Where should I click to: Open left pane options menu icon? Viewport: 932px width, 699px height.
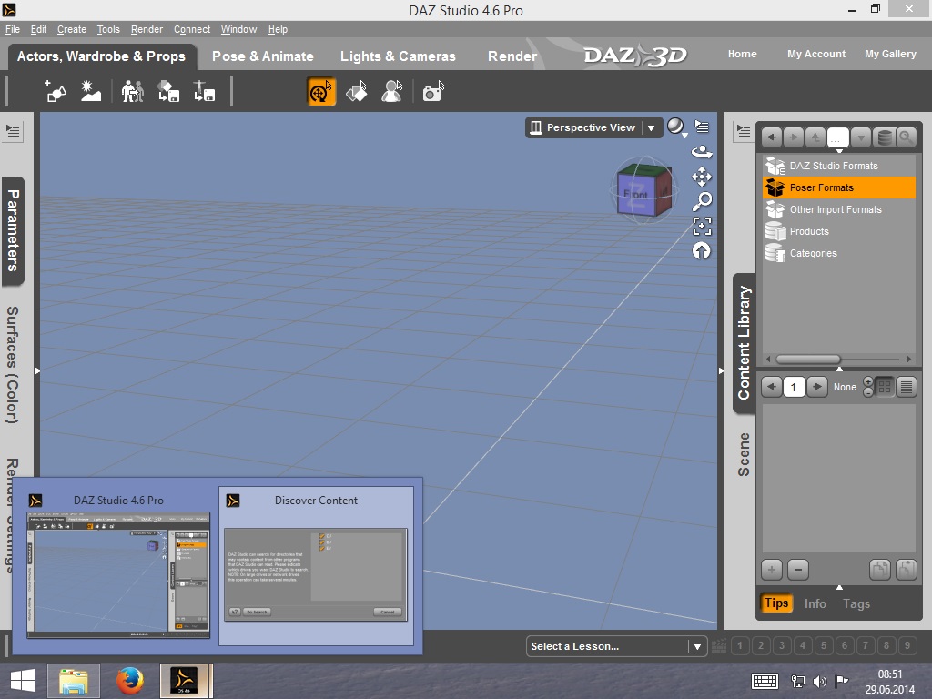[13, 131]
